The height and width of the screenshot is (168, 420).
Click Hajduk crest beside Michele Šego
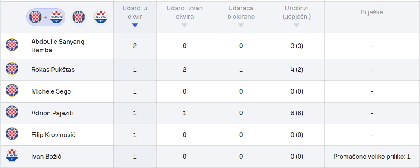pos(12,90)
